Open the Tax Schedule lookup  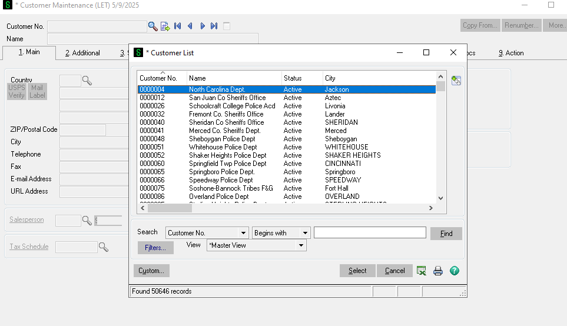click(x=104, y=247)
